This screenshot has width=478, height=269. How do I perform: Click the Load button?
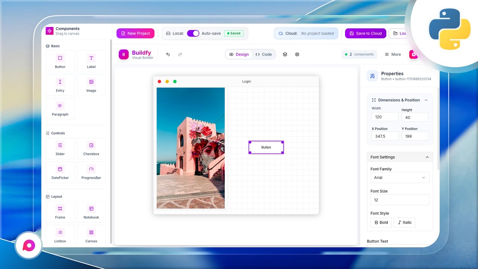399,33
